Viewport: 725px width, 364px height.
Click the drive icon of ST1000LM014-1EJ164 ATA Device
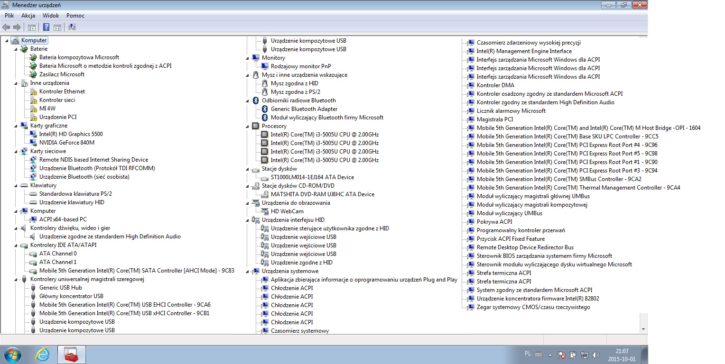[x=265, y=177]
